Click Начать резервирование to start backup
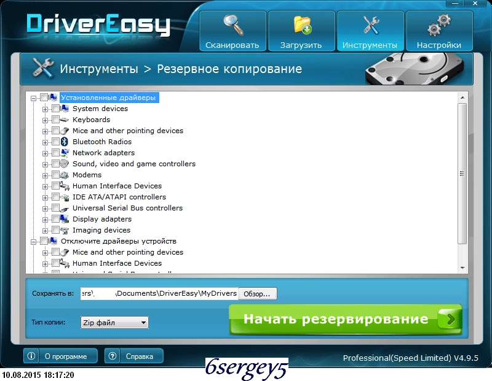This screenshot has width=492, height=381. tap(346, 319)
